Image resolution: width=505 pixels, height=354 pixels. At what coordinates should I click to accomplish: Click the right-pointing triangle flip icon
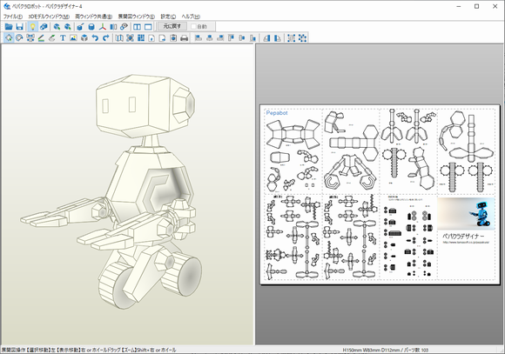(x=277, y=38)
